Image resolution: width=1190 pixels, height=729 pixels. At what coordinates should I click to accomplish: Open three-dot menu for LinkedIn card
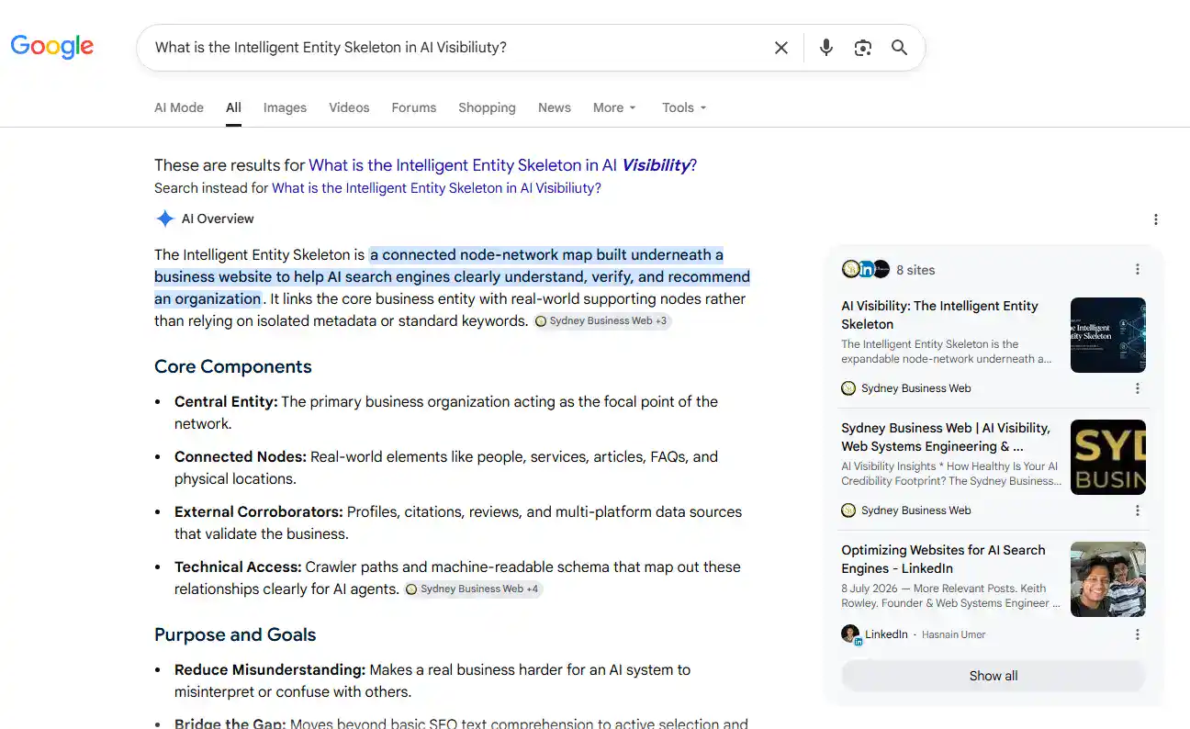[1138, 634]
